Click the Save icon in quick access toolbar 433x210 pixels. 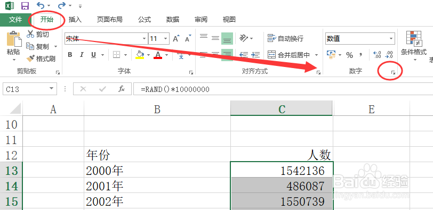click(25, 5)
